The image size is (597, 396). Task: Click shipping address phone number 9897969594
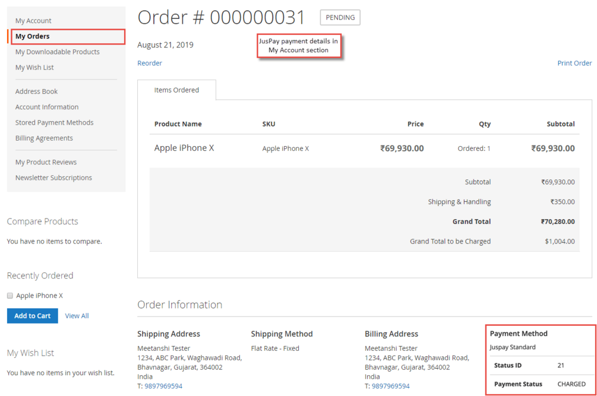[163, 386]
